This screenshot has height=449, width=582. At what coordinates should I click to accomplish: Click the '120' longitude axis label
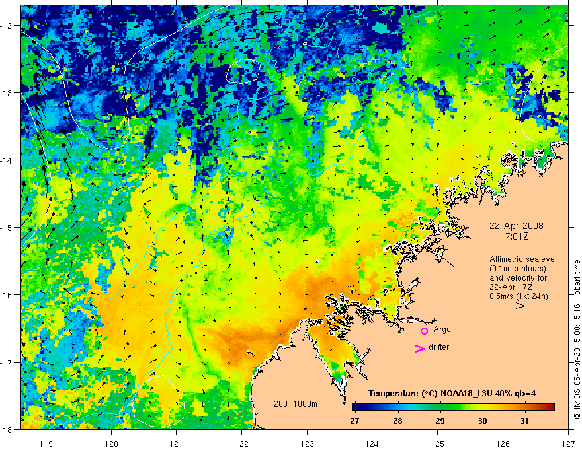coord(111,444)
